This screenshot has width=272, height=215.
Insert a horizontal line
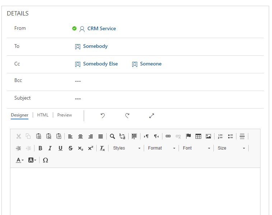click(x=242, y=136)
